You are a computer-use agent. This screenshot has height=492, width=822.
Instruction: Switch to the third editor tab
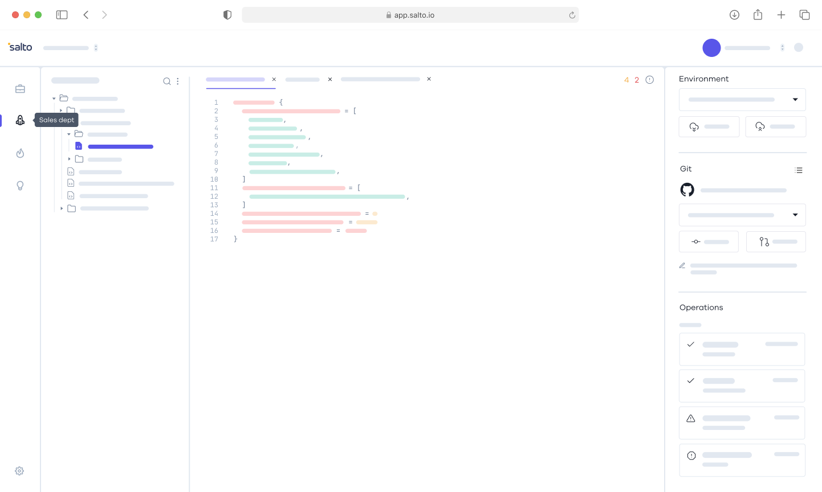coord(380,79)
